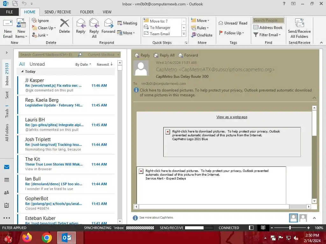Click Reply All in the ribbon

[x=94, y=28]
